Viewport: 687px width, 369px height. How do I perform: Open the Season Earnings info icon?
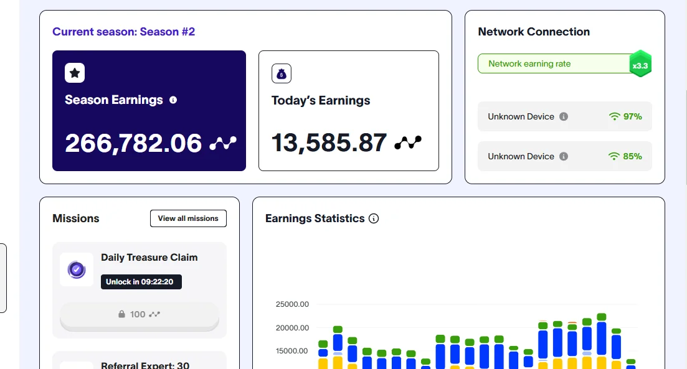click(173, 100)
